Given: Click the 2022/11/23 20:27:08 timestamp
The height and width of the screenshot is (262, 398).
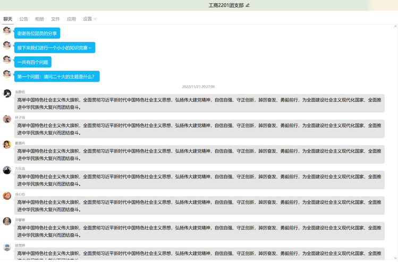Looking at the screenshot, I should point(198,87).
